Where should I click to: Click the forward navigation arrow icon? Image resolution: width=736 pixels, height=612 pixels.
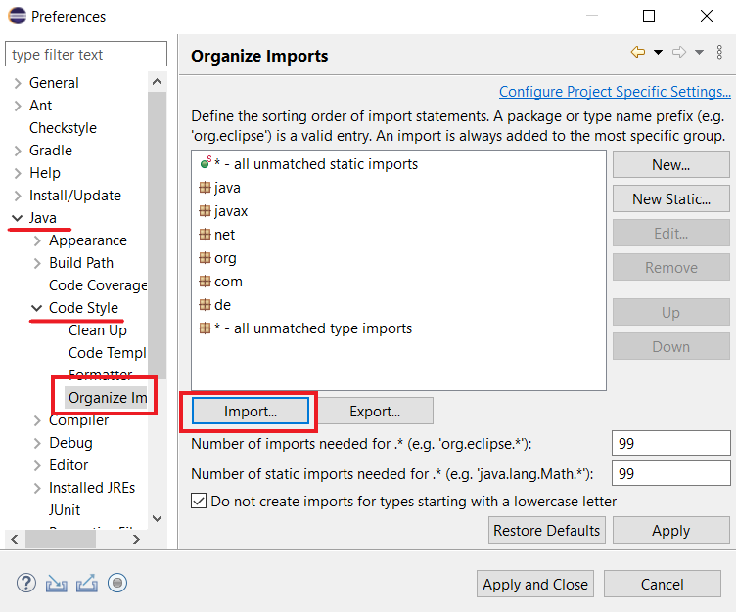[x=678, y=52]
